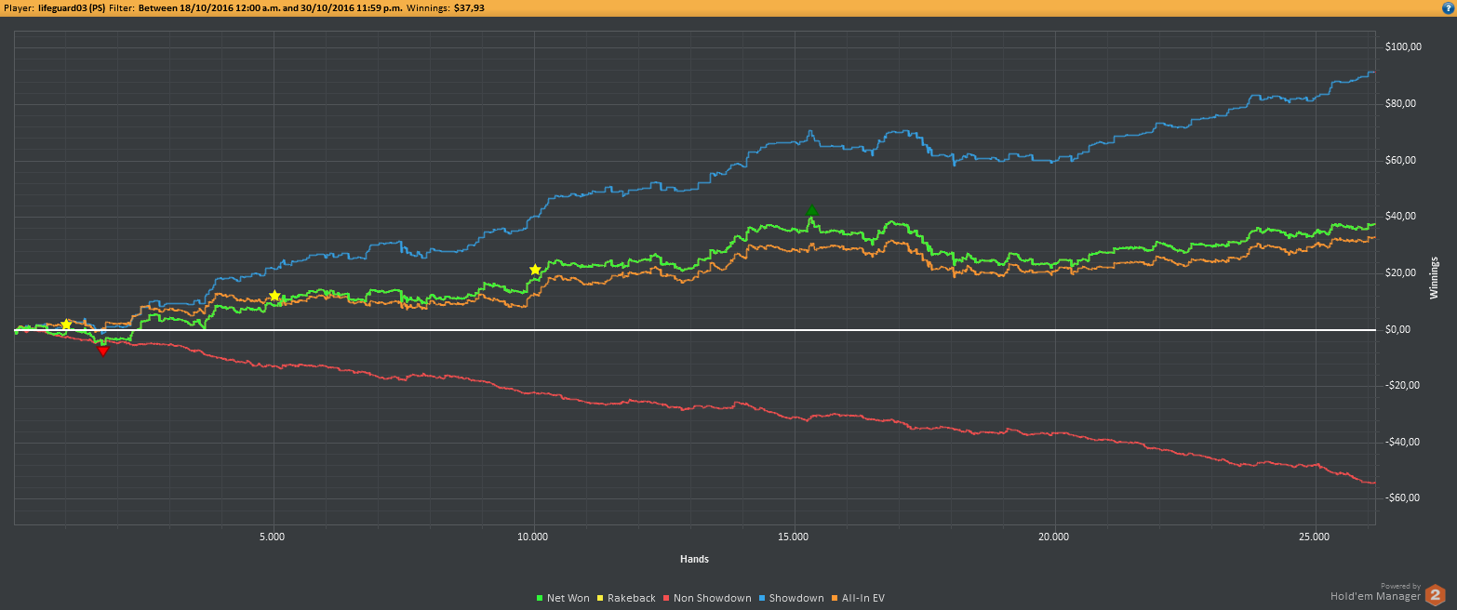Select the green upward triangle peak marker
This screenshot has width=1457, height=610.
[811, 211]
